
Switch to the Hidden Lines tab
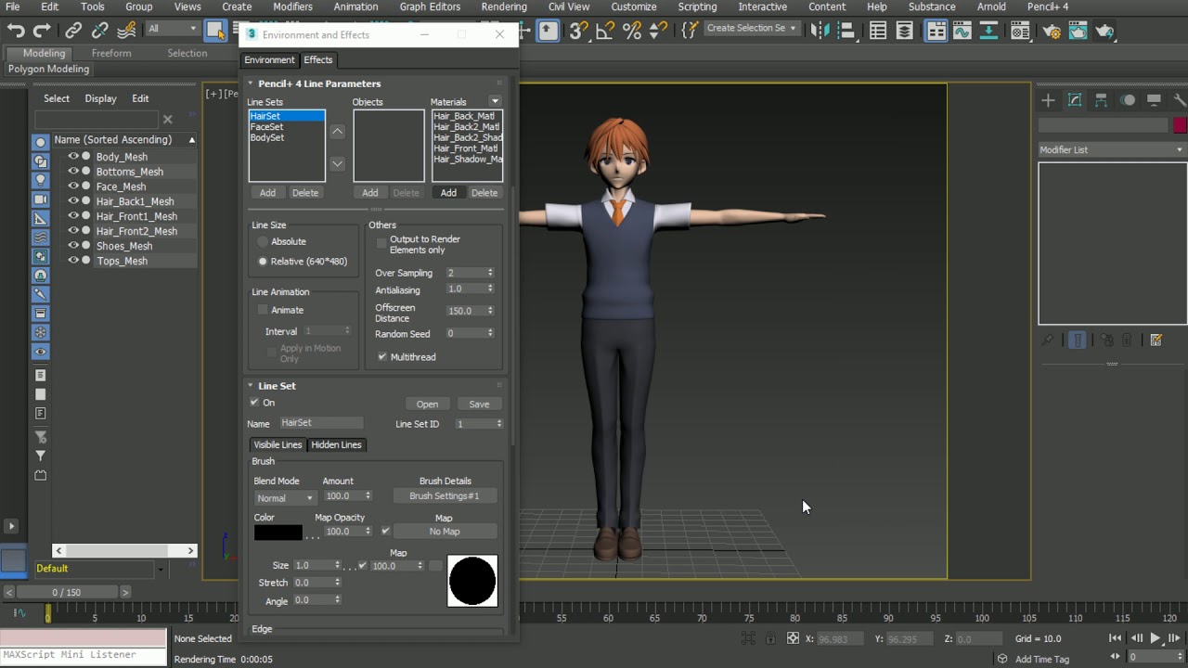pos(336,444)
